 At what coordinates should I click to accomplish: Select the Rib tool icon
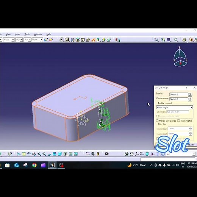88,40
